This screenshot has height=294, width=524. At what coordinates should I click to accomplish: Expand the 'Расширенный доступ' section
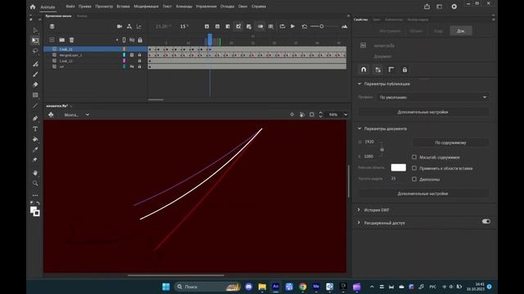click(359, 222)
